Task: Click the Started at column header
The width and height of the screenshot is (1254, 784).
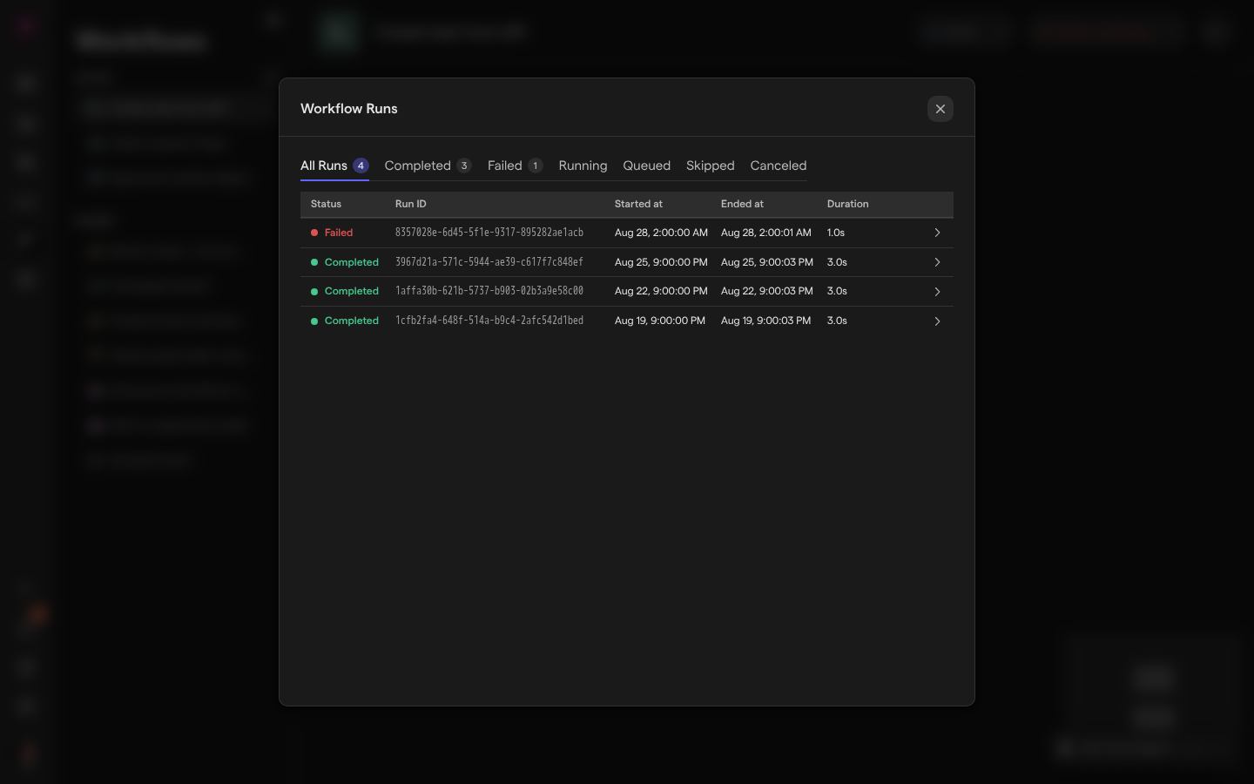Action: pyautogui.click(x=638, y=204)
